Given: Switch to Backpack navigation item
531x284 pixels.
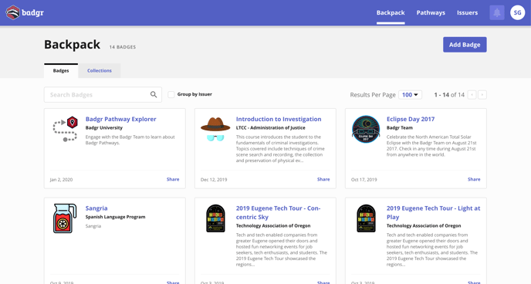Looking at the screenshot, I should click(x=391, y=12).
